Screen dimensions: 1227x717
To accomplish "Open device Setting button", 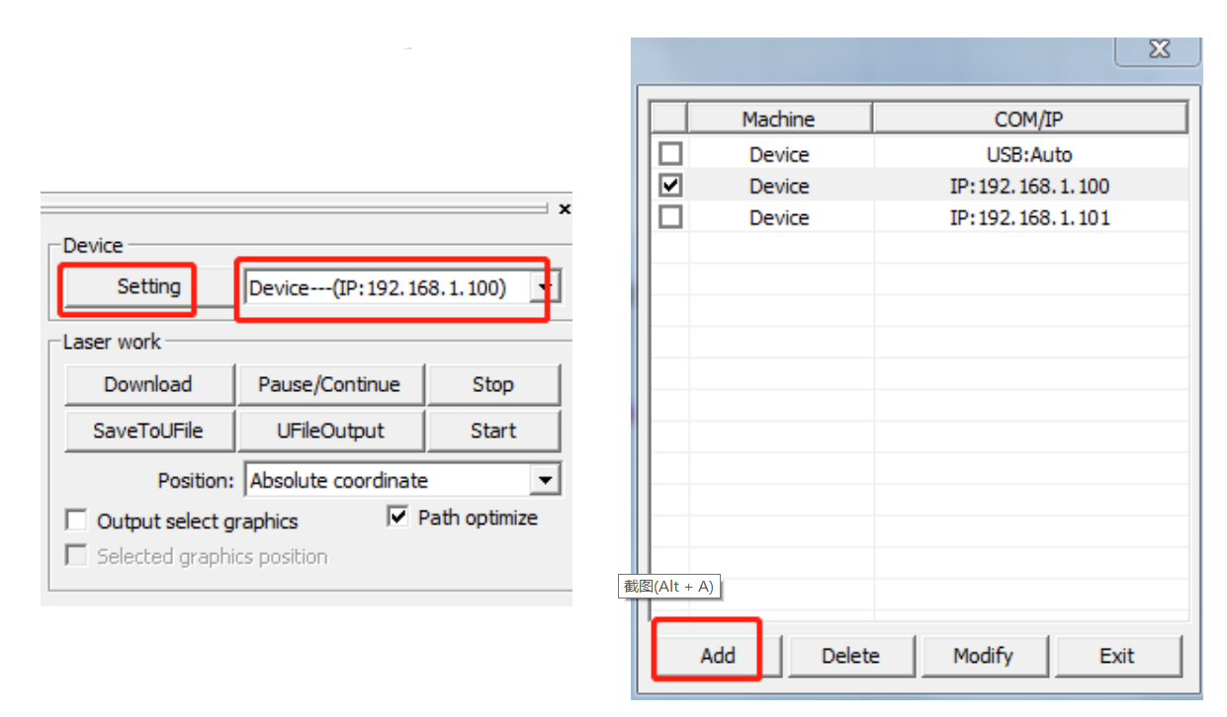I will (x=148, y=287).
